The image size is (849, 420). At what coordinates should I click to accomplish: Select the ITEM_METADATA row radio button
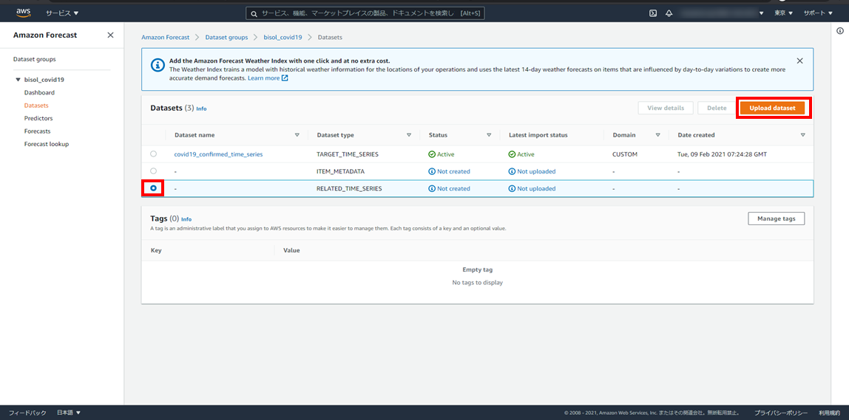pos(153,171)
